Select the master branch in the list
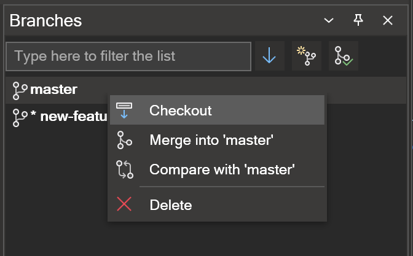 coord(205,90)
